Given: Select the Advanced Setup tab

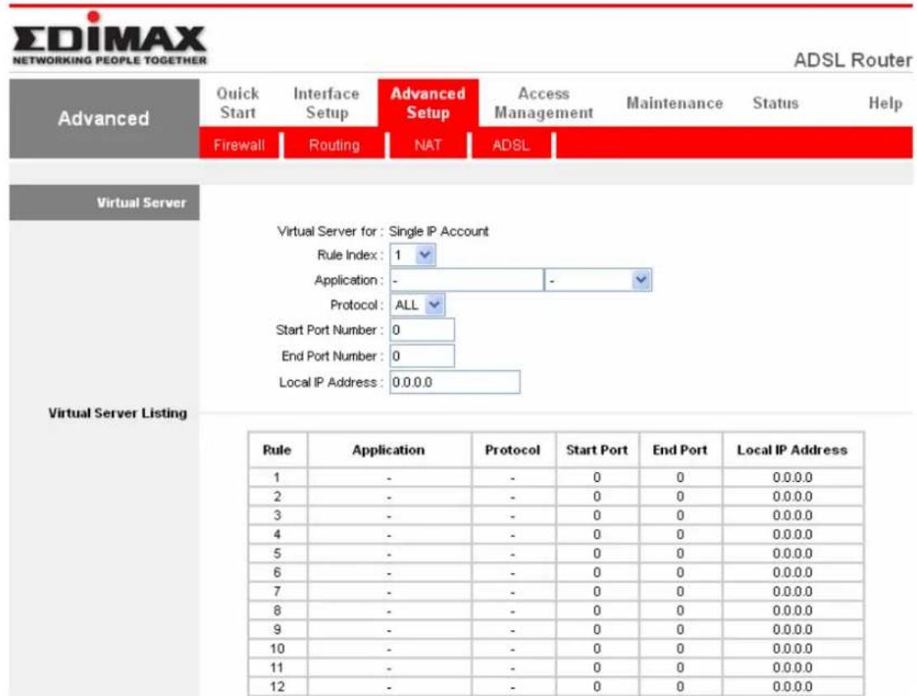Looking at the screenshot, I should [428, 103].
